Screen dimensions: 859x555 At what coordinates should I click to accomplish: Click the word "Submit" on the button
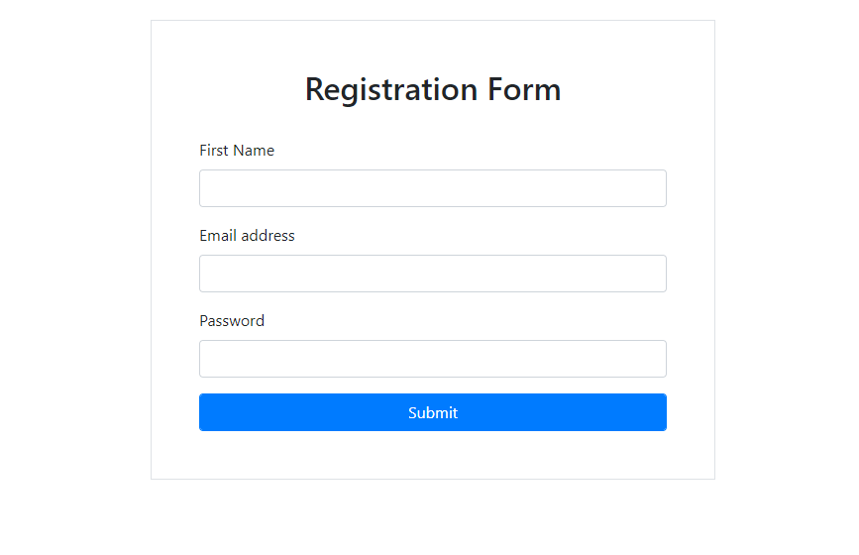(433, 413)
